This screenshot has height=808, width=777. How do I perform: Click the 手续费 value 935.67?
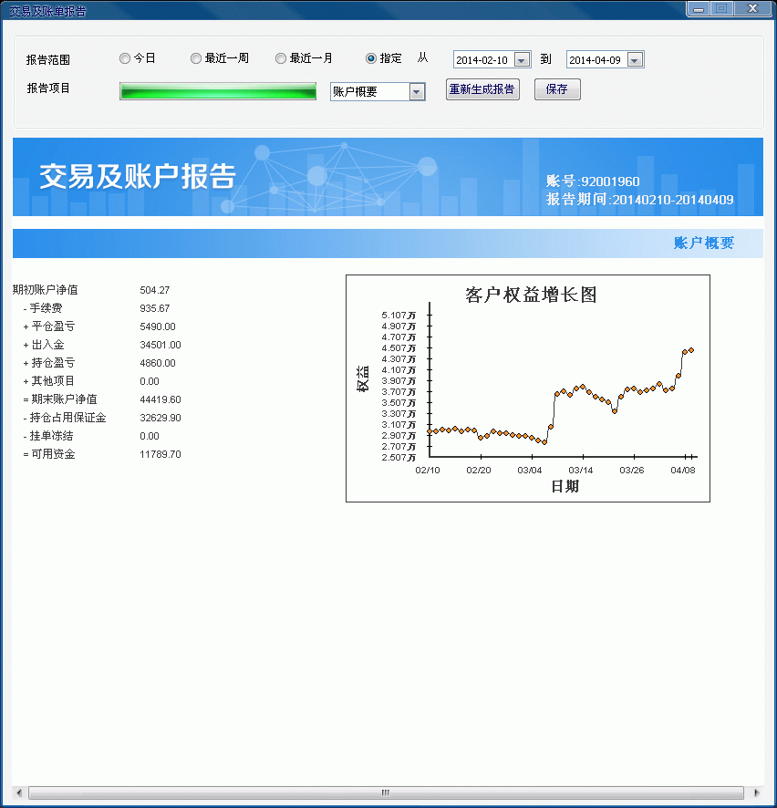click(x=154, y=308)
